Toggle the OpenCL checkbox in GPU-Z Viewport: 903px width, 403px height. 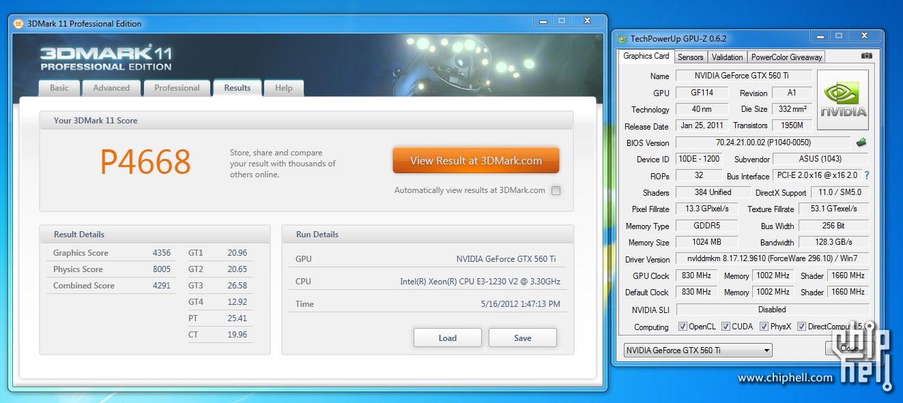coord(683,327)
